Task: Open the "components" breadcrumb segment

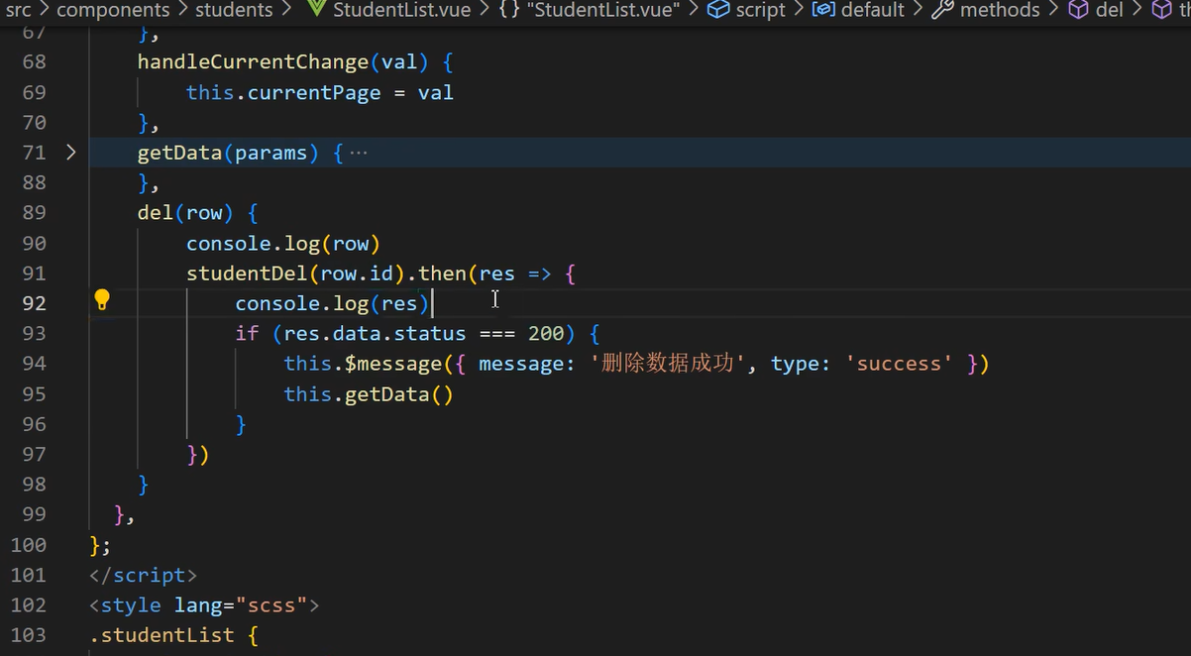Action: (x=112, y=10)
